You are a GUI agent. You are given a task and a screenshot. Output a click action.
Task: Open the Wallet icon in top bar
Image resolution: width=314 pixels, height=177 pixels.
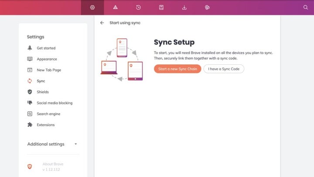(207, 7)
